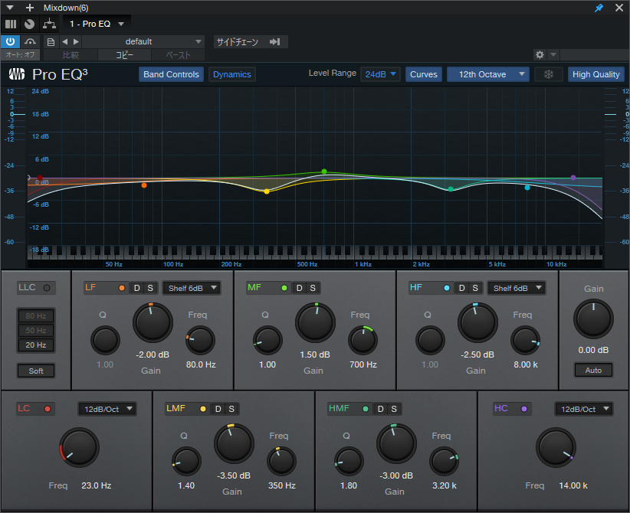Click the sidechain arrow icon

click(x=275, y=42)
